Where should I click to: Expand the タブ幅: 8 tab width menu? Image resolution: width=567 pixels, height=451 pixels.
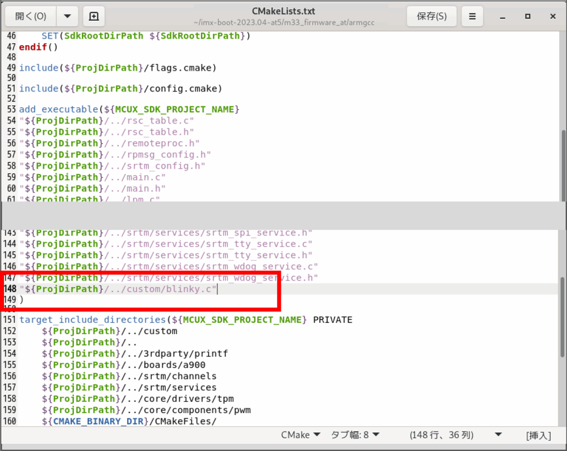pyautogui.click(x=355, y=435)
